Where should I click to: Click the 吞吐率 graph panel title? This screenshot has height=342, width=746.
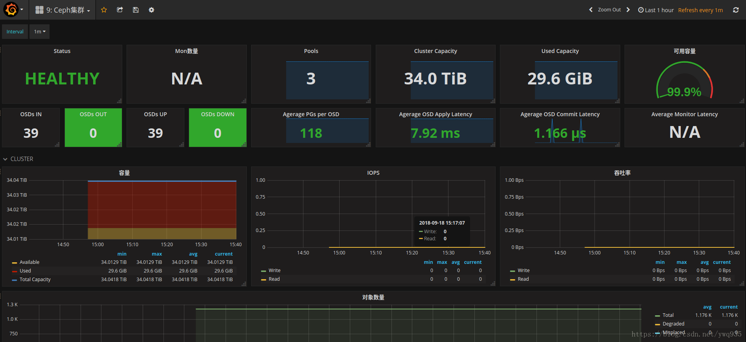(623, 173)
